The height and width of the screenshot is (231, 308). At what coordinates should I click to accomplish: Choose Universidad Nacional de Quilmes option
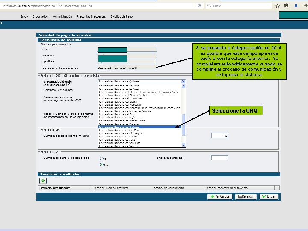tap(139, 127)
